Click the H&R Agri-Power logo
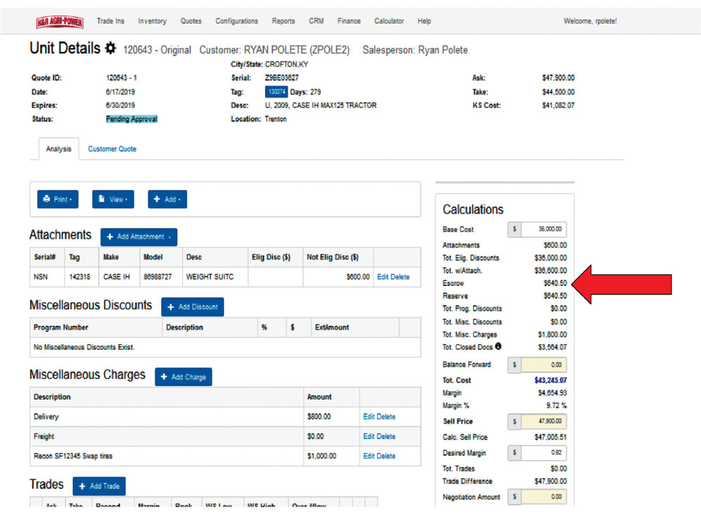The image size is (701, 516). point(60,22)
